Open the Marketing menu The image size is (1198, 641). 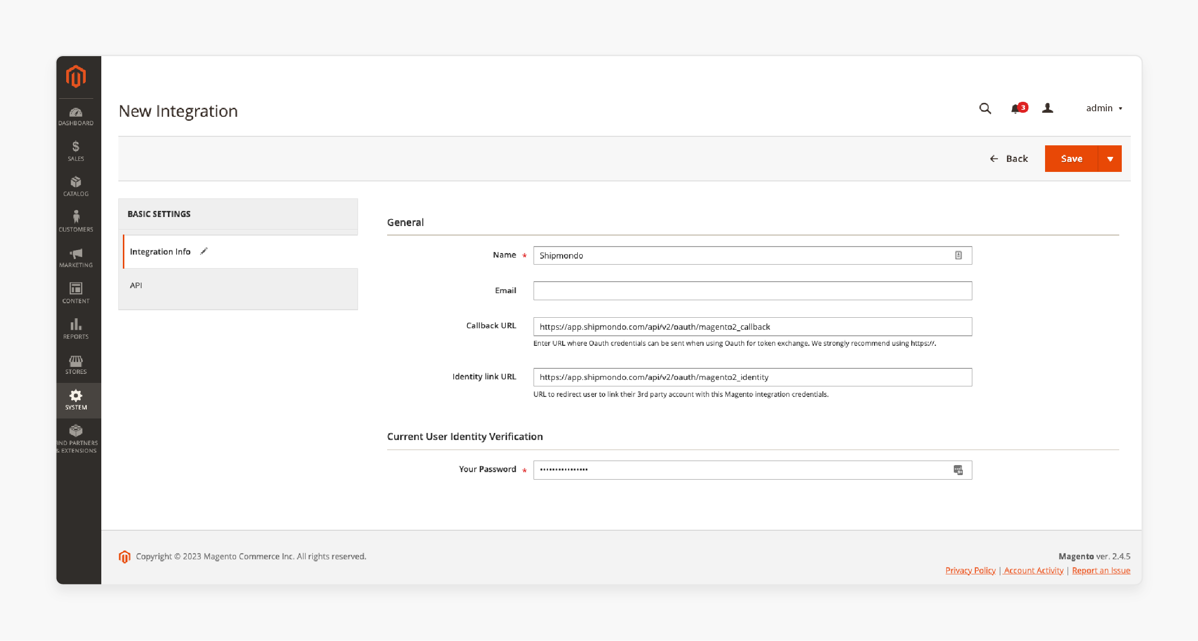coord(76,258)
